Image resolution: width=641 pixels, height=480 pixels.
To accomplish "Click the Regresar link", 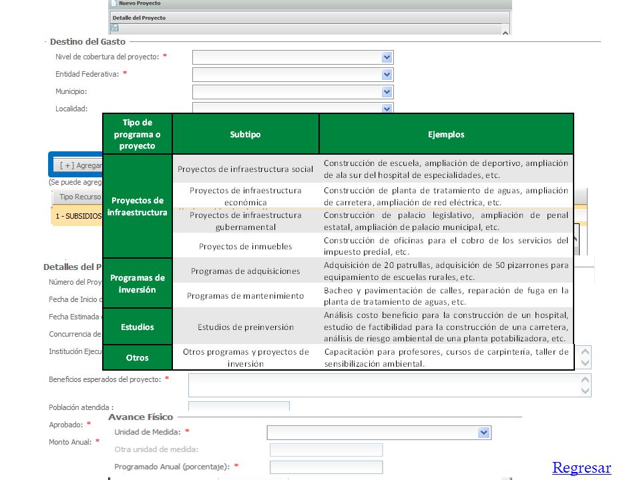I will pyautogui.click(x=582, y=467).
